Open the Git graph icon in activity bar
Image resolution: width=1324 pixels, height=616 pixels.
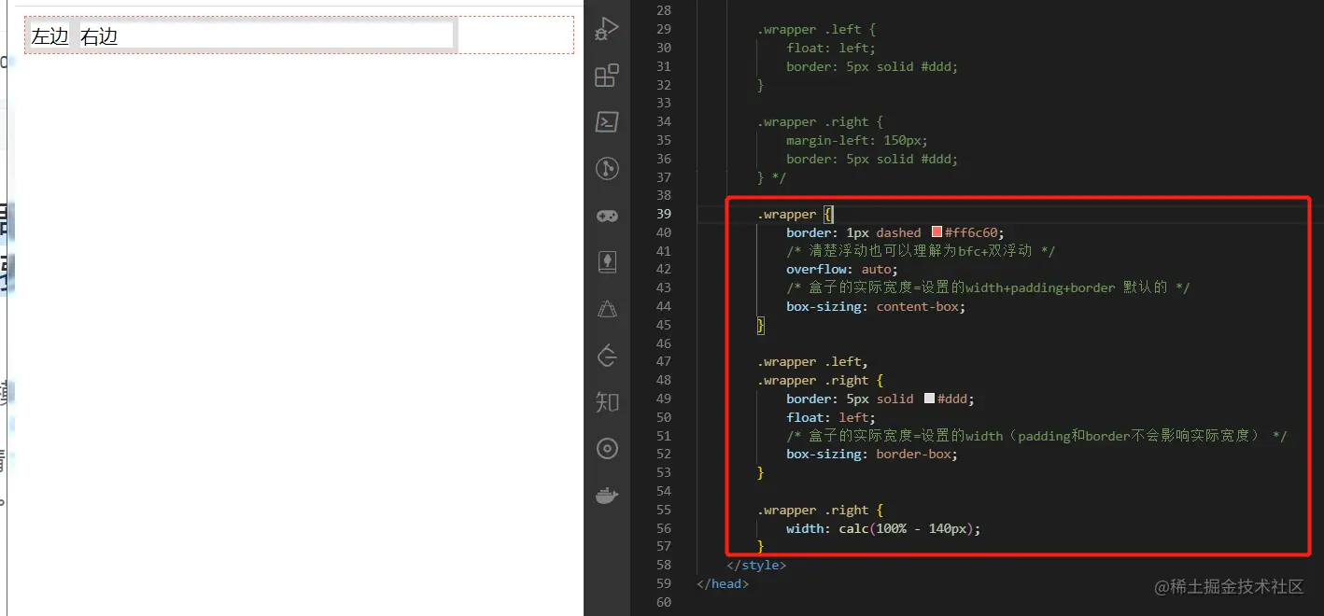pos(607,168)
